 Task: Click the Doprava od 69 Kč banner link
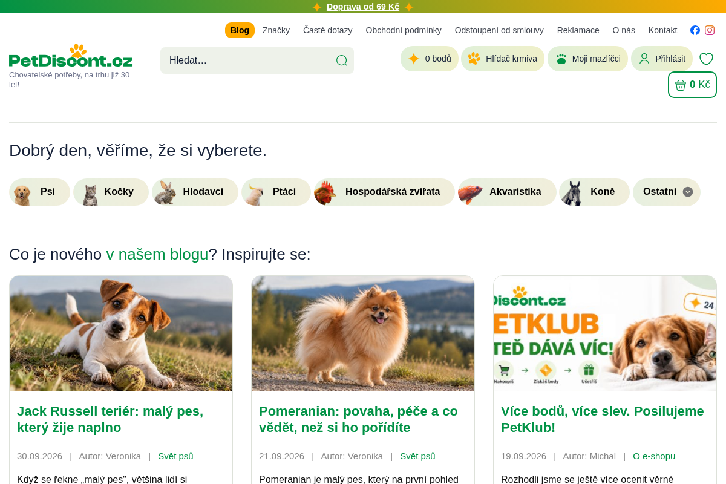[363, 7]
